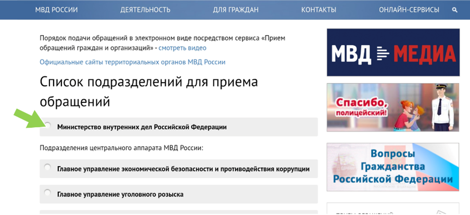
Task: Choose the economic security directorate radio button
Action: pyautogui.click(x=47, y=167)
